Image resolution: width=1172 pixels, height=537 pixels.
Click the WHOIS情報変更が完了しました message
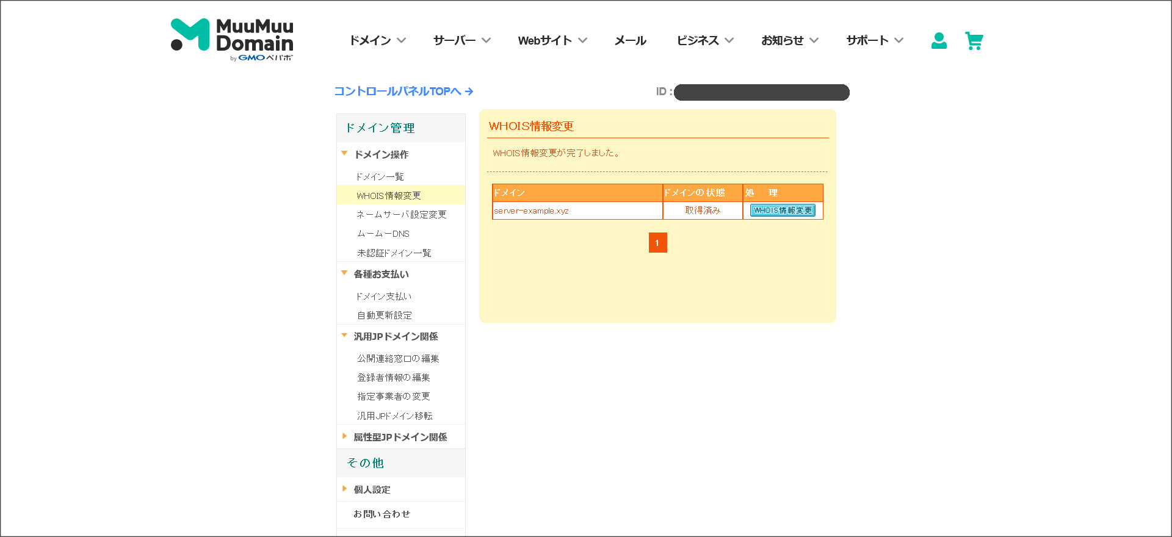coord(557,153)
